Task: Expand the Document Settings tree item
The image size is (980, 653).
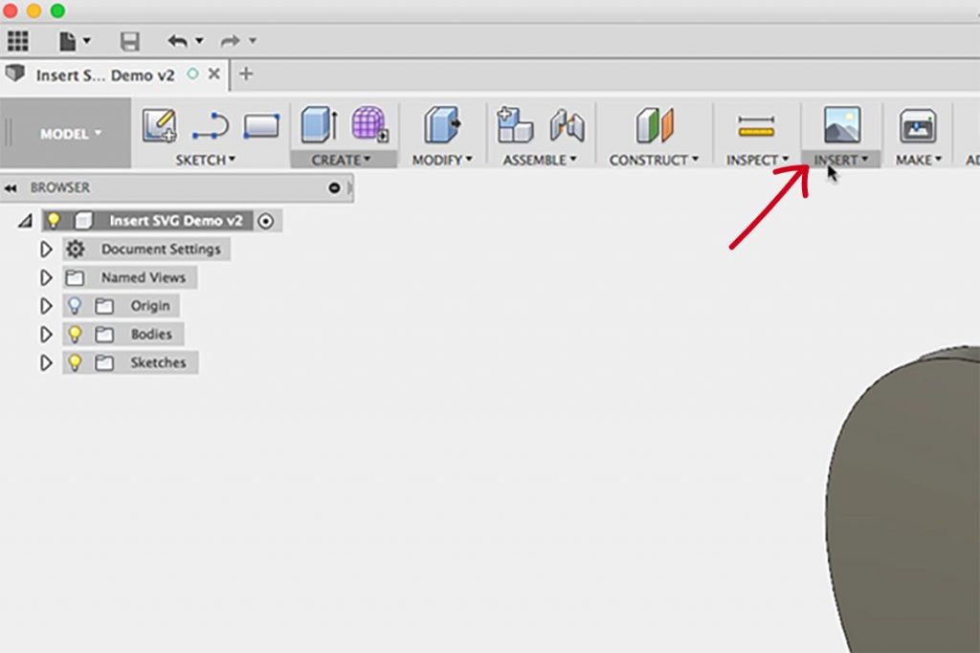Action: click(x=45, y=249)
